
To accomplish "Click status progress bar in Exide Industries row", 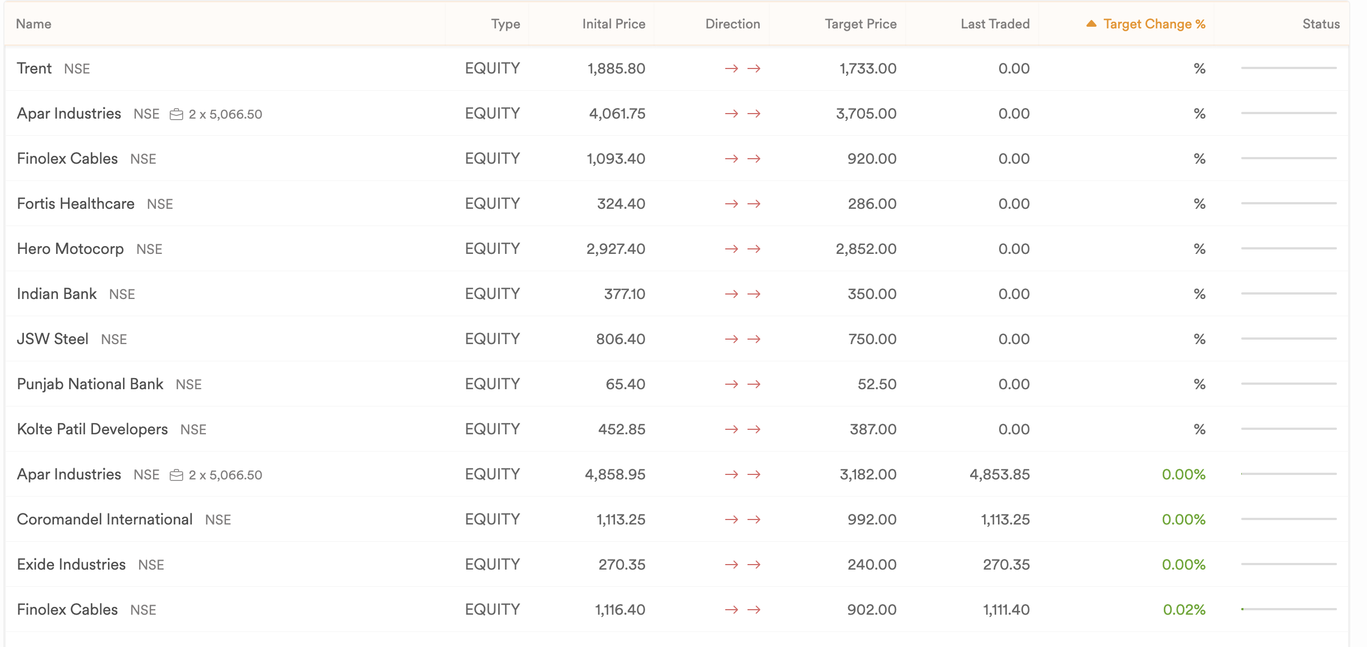I will coord(1289,564).
